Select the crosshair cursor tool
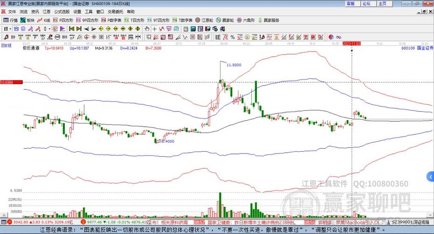434x234 pixels. tap(155, 29)
